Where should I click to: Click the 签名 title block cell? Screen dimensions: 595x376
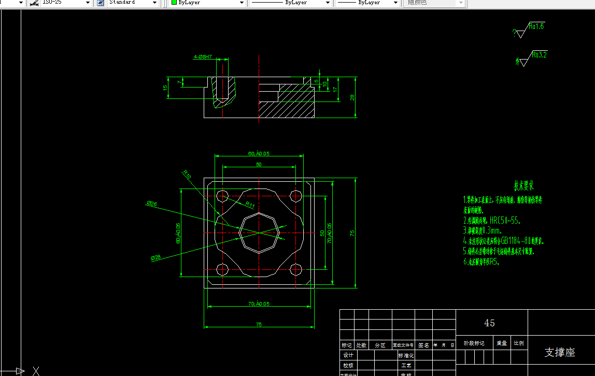(x=423, y=345)
